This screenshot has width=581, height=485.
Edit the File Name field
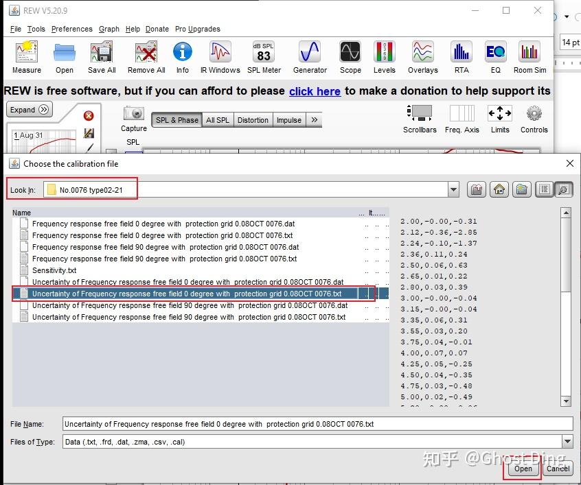(x=317, y=424)
